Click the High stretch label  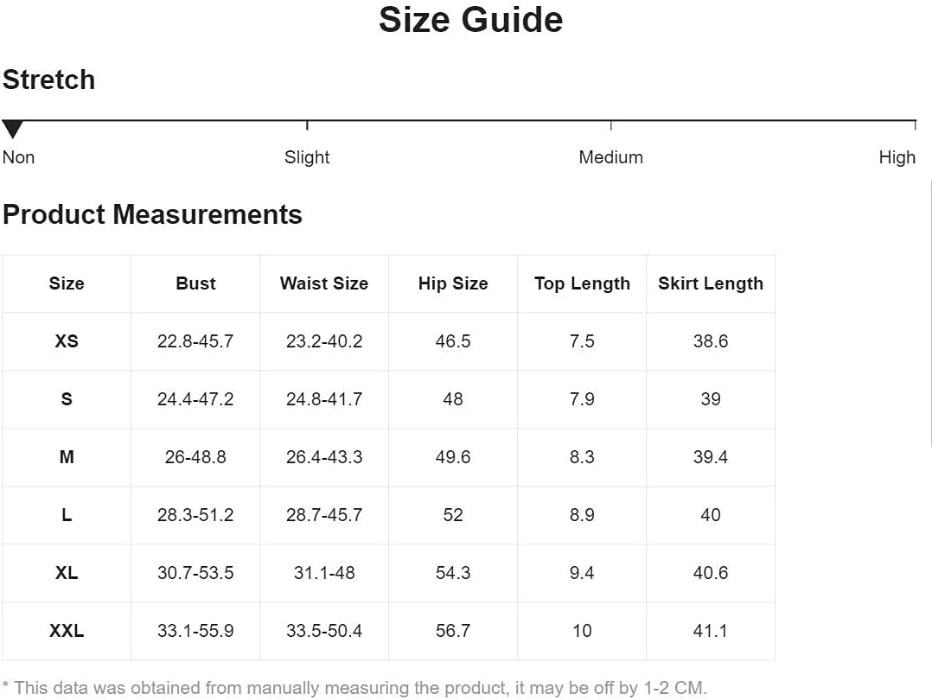point(897,157)
